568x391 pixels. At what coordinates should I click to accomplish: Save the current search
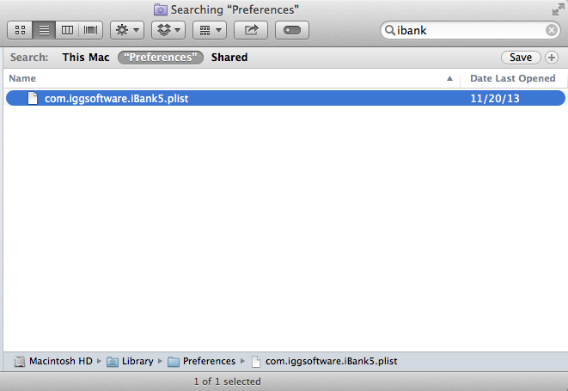pos(521,58)
